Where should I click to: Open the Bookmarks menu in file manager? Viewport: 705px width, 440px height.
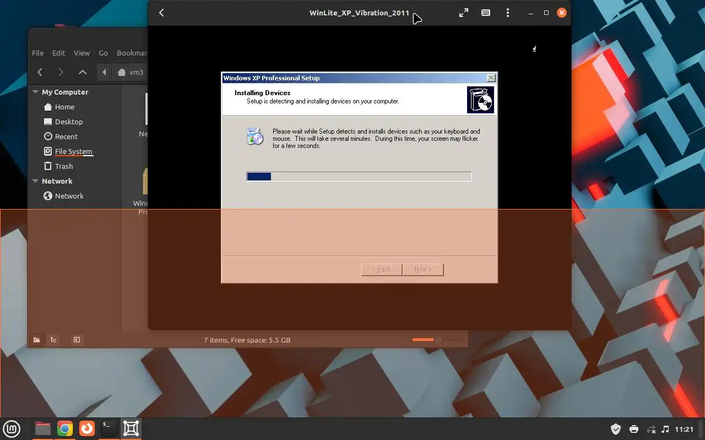coord(132,53)
